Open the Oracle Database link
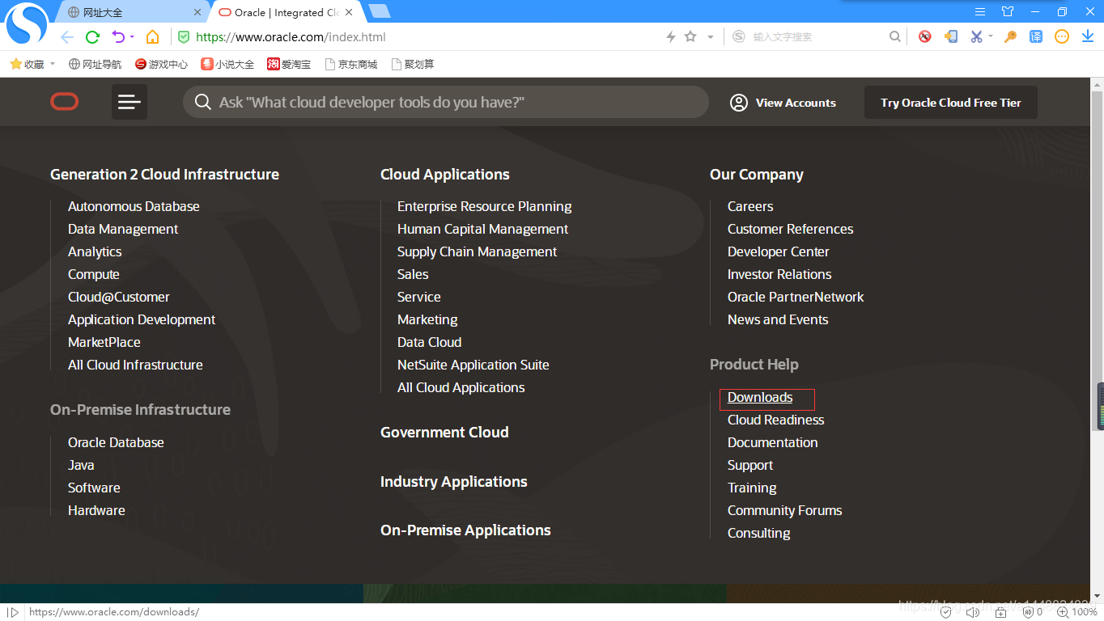This screenshot has height=621, width=1104. pyautogui.click(x=116, y=442)
